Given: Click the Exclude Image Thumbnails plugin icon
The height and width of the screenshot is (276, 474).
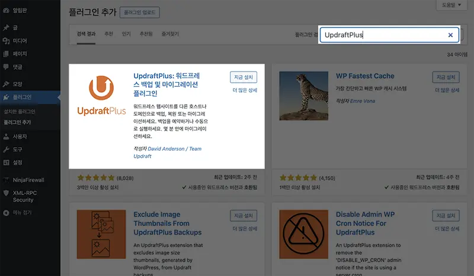Looking at the screenshot, I should 101,235.
